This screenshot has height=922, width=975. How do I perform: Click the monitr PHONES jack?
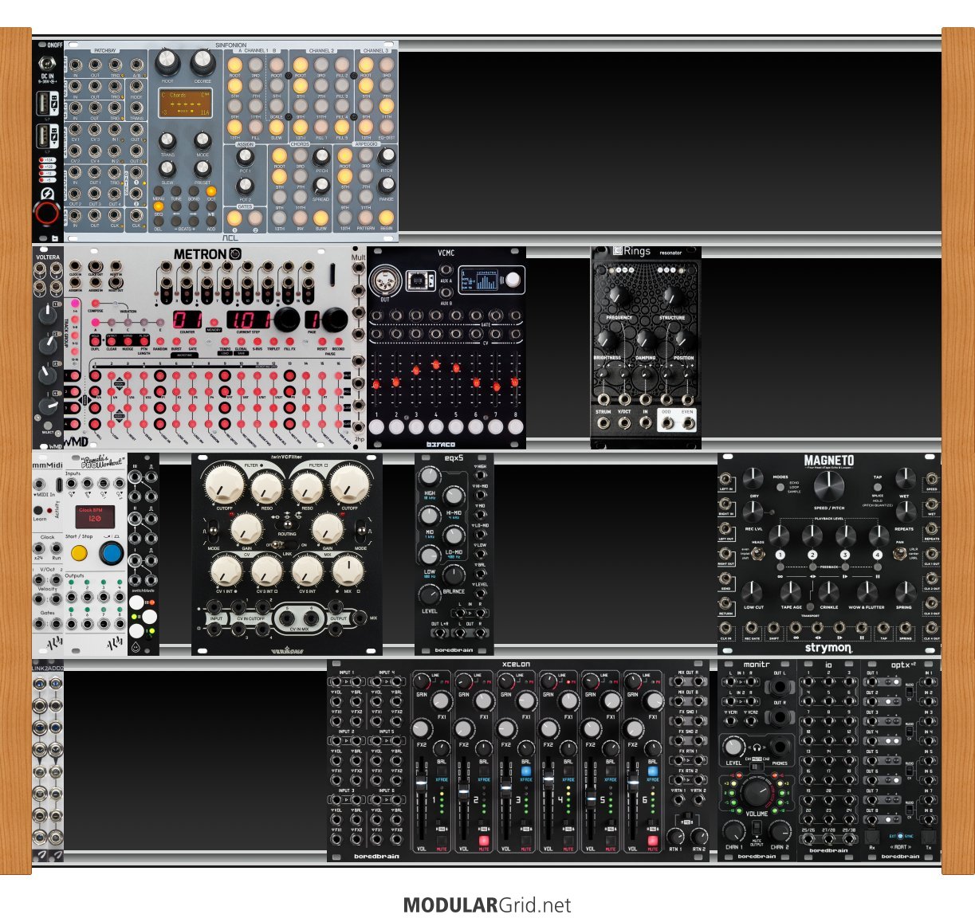pyautogui.click(x=780, y=747)
